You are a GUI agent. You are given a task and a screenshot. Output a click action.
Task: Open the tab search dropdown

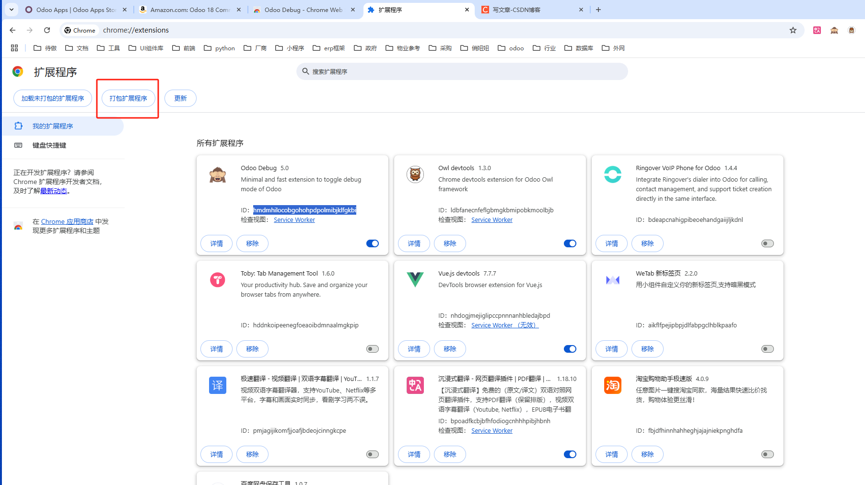coord(11,10)
